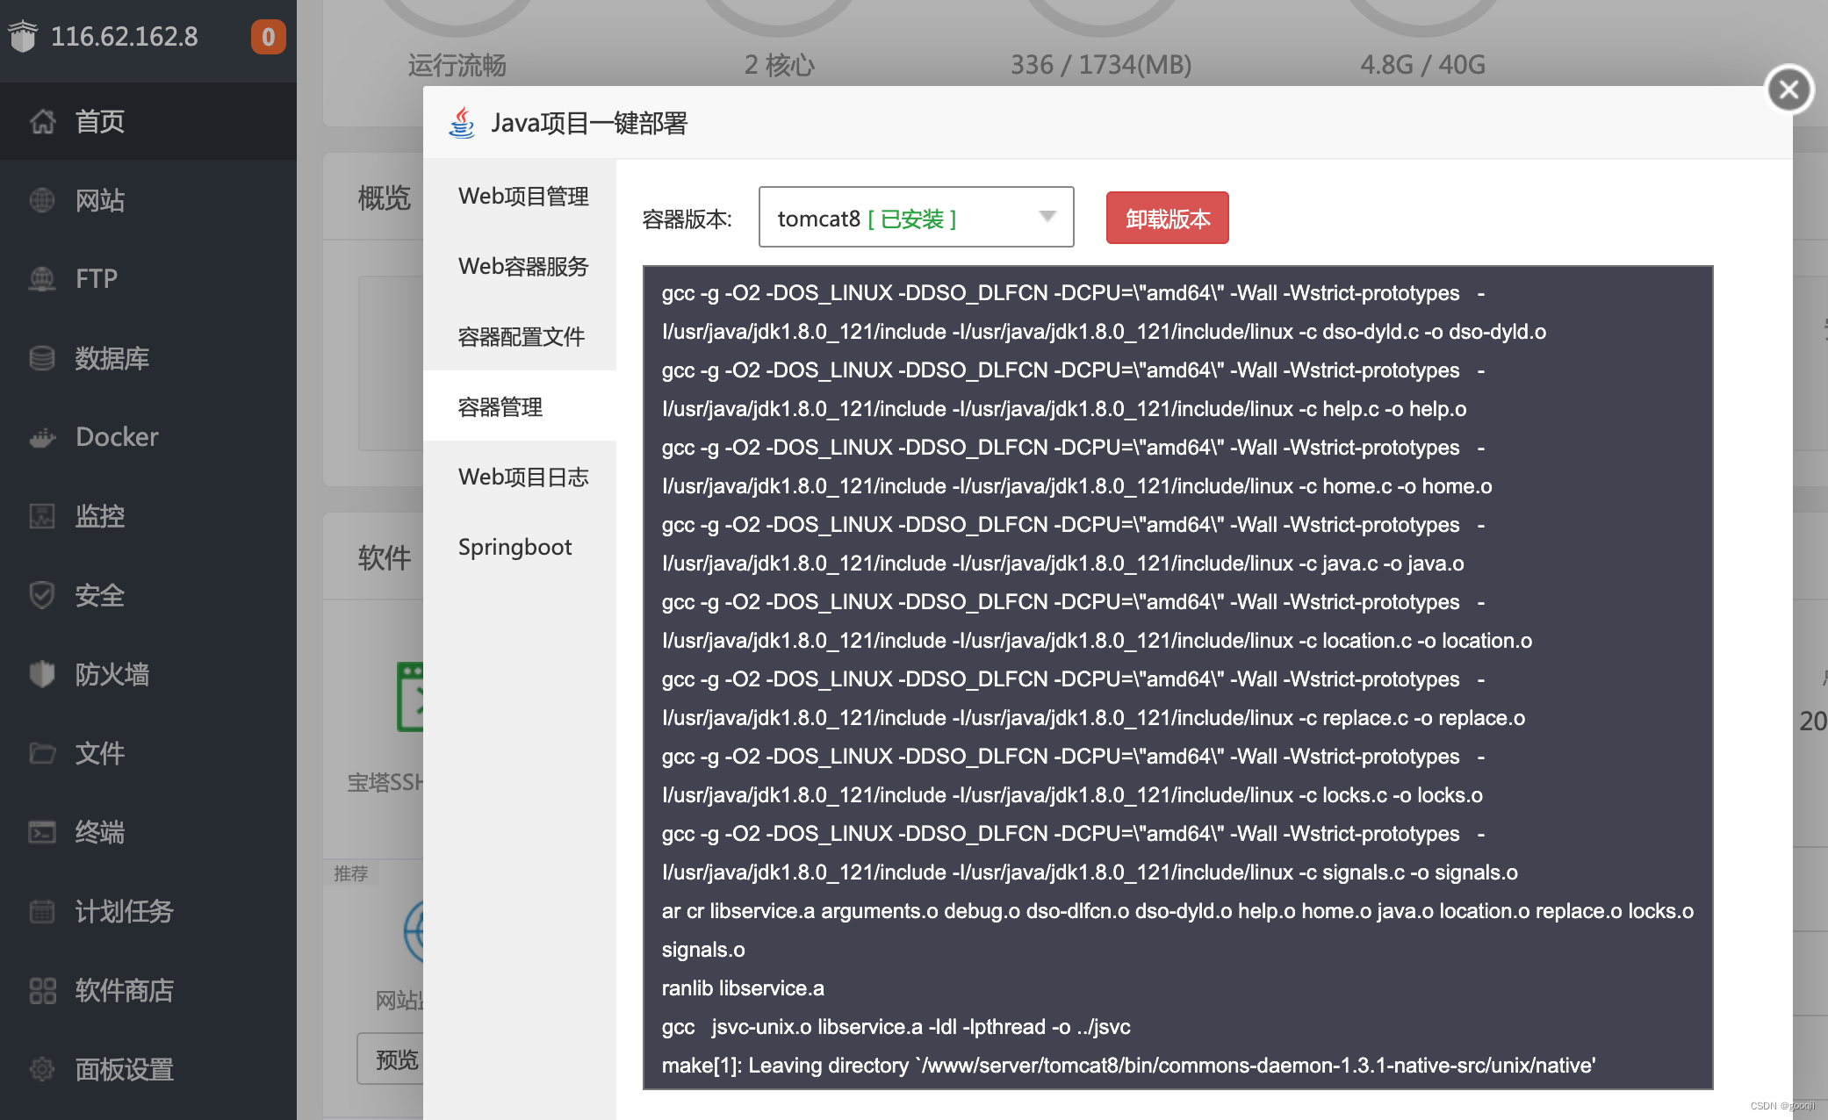1828x1120 pixels.
Task: Go to 首页 in the sidebar
Action: 148,121
